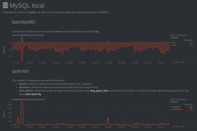Screen dimensions: 197x131
Task: Pan queries chart forward with fast-forward icon
Action: [x=180, y=126]
